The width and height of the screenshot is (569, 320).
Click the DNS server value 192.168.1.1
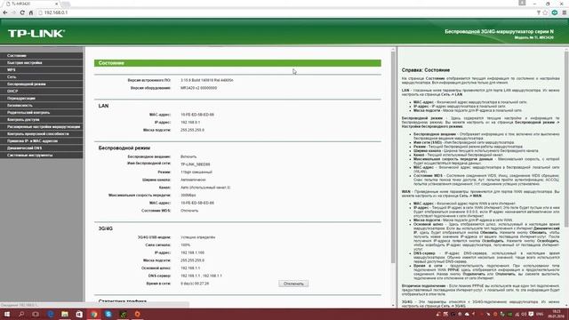click(x=201, y=276)
